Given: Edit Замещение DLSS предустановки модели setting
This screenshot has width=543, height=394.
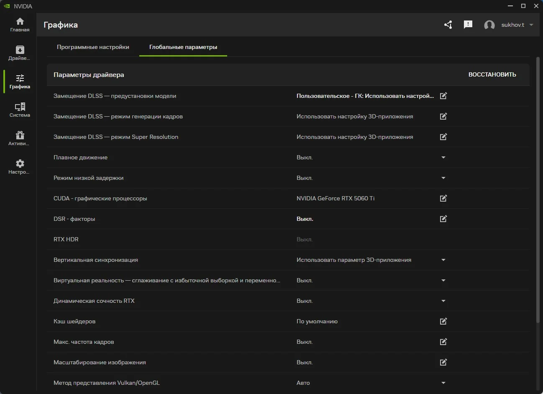Looking at the screenshot, I should [443, 96].
